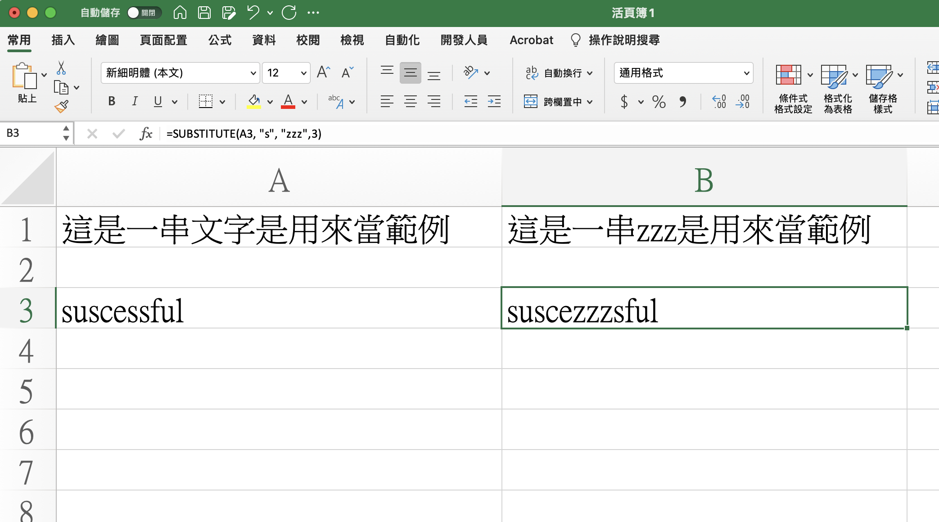Click the Insert Function fx icon

(146, 134)
